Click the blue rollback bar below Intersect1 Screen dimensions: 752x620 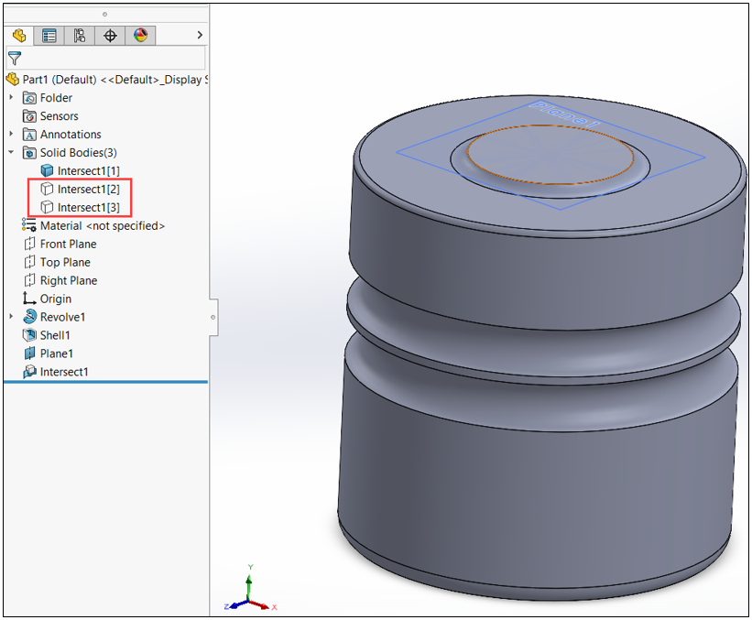105,381
